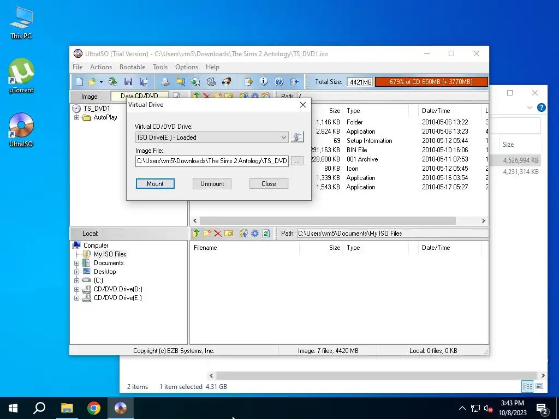Expand the Desktop tree node
The height and width of the screenshot is (419, 559).
(76, 272)
